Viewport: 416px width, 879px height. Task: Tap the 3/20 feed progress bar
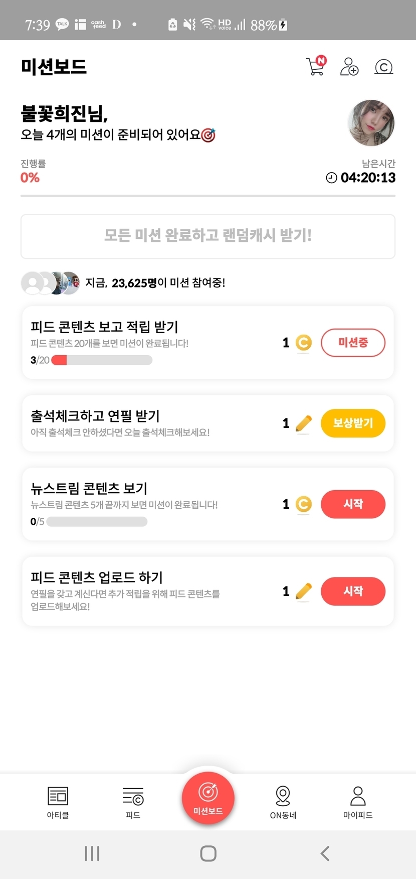(x=102, y=360)
